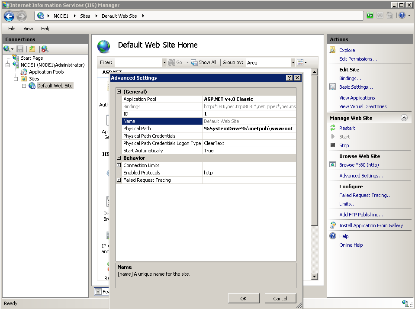Click the black Stop icon for the website
The height and width of the screenshot is (309, 415).
pyautogui.click(x=333, y=145)
